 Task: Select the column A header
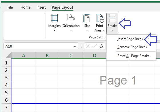(23, 56)
